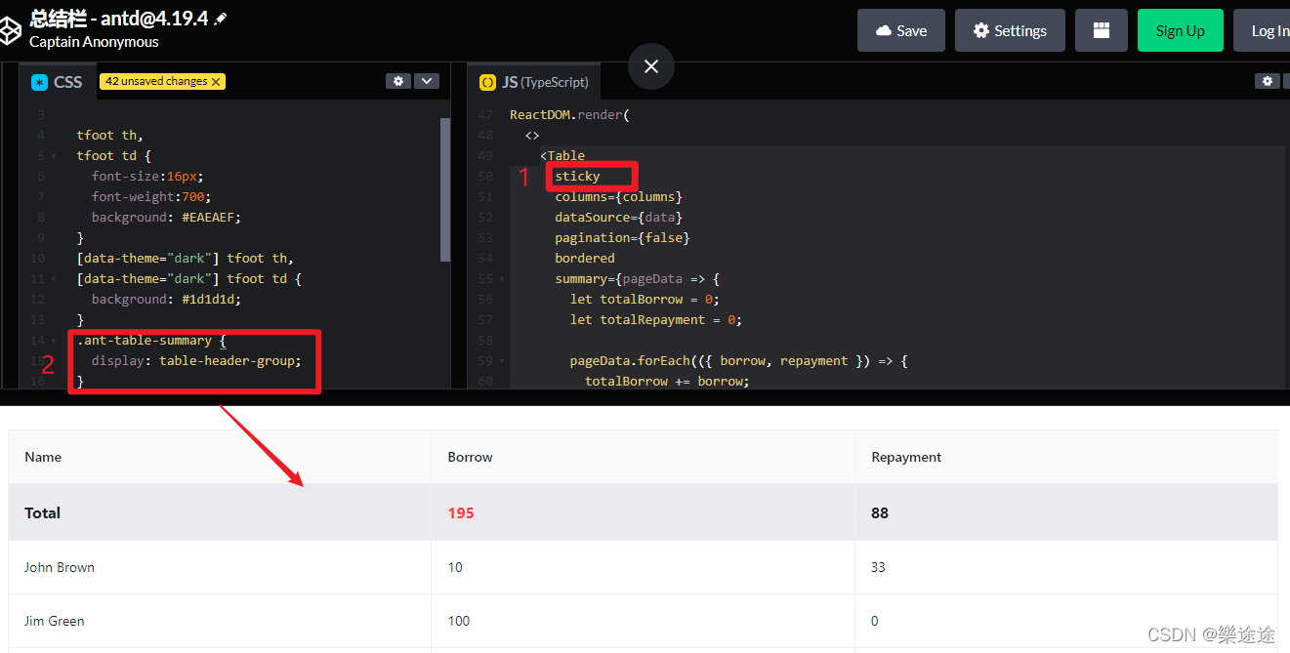Click the Sign Up button
The height and width of the screenshot is (653, 1290).
[x=1180, y=30]
